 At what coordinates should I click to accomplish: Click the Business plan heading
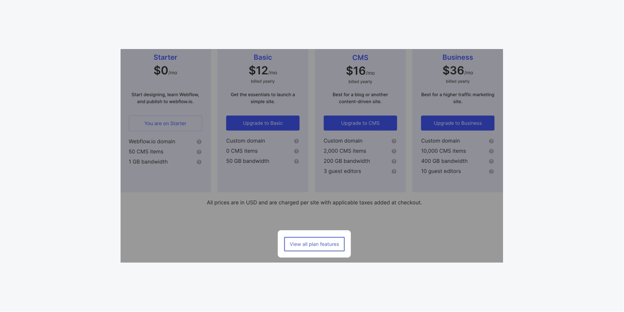coord(458,57)
